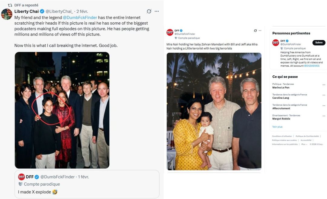Open the @DumbFckFinder mention link in the post text
Image resolution: width=327 pixels, height=199 pixels.
click(x=80, y=18)
